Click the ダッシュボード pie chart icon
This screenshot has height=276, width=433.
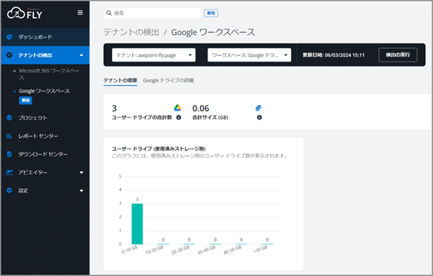click(x=10, y=37)
